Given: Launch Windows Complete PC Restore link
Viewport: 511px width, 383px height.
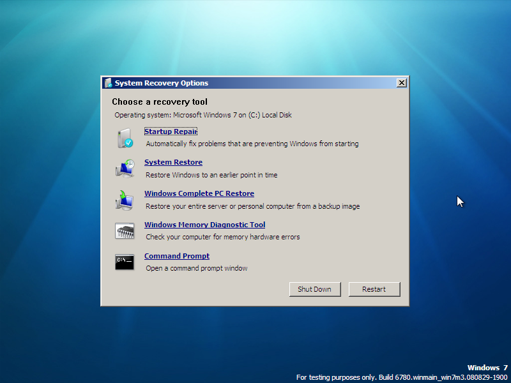Looking at the screenshot, I should [x=199, y=193].
